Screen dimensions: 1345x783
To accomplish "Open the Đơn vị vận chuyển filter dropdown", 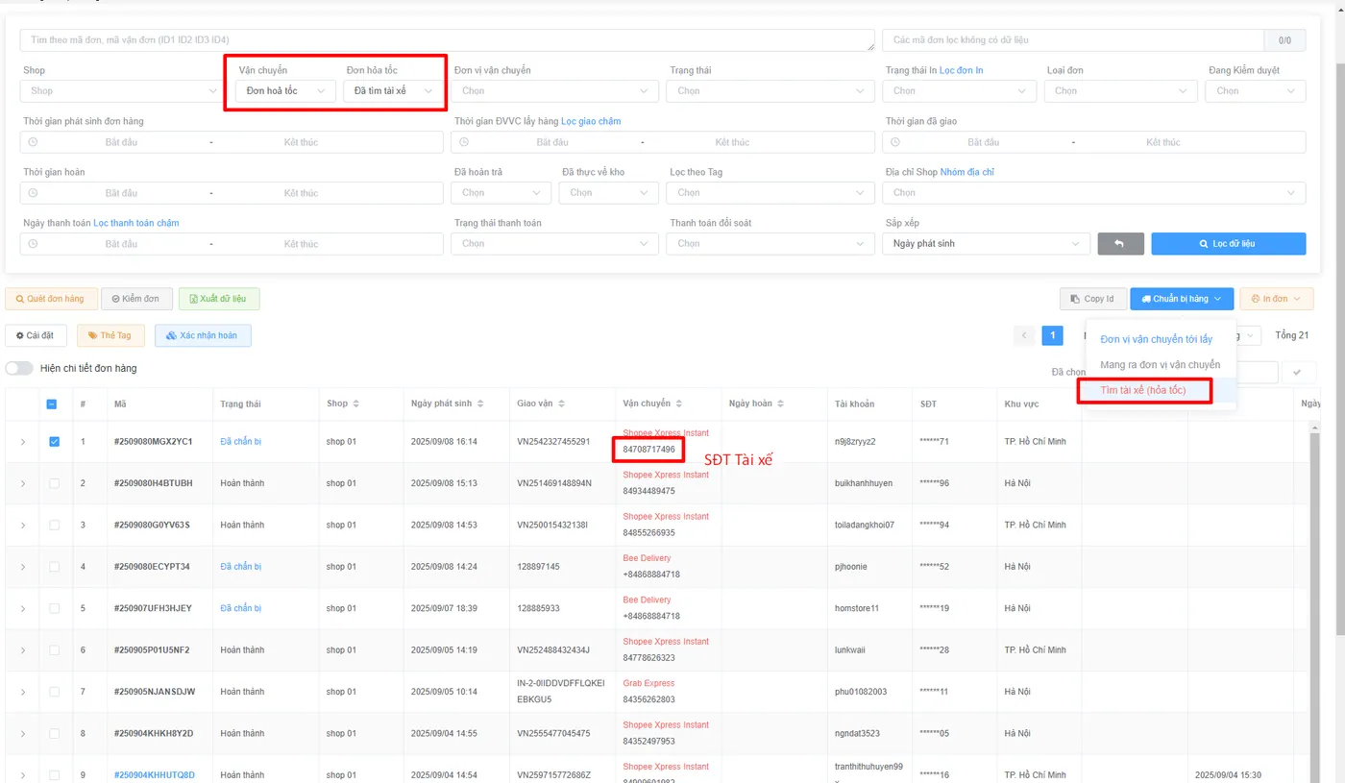I will point(554,91).
